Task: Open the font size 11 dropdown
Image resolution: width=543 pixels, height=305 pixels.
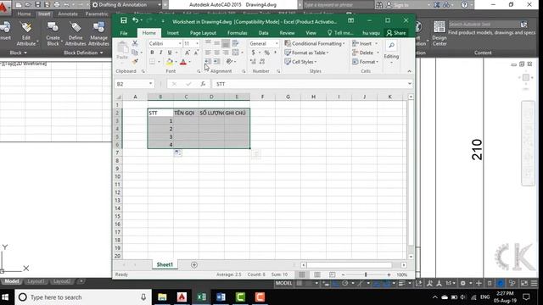Action: (x=197, y=43)
